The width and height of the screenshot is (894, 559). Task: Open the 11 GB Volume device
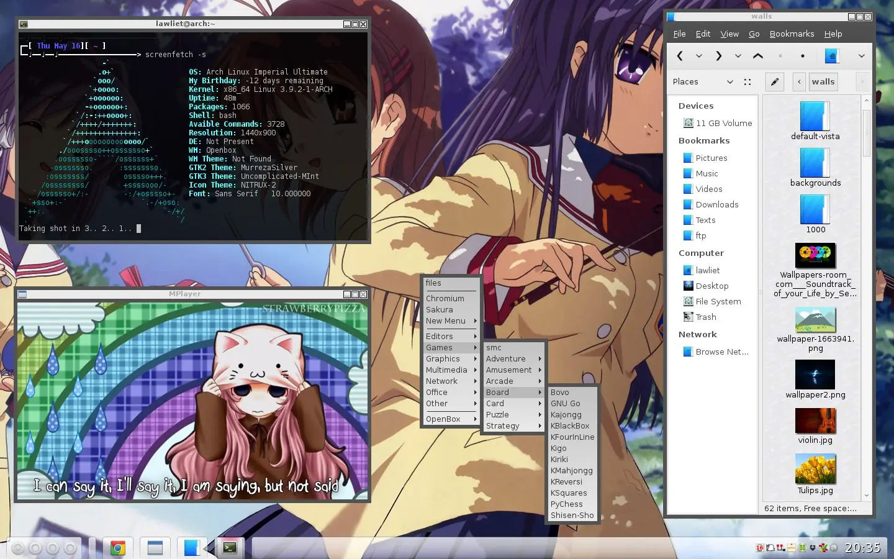pos(723,123)
